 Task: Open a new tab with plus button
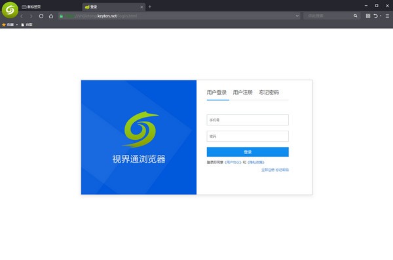click(x=149, y=7)
